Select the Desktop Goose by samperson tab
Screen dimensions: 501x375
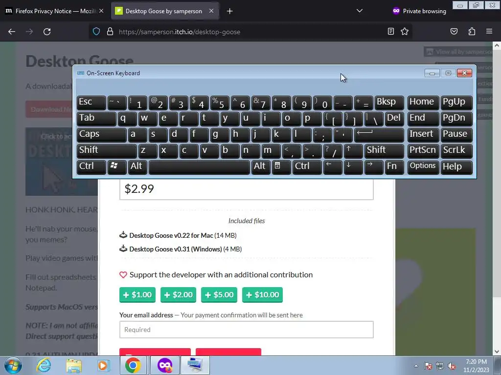pos(164,11)
